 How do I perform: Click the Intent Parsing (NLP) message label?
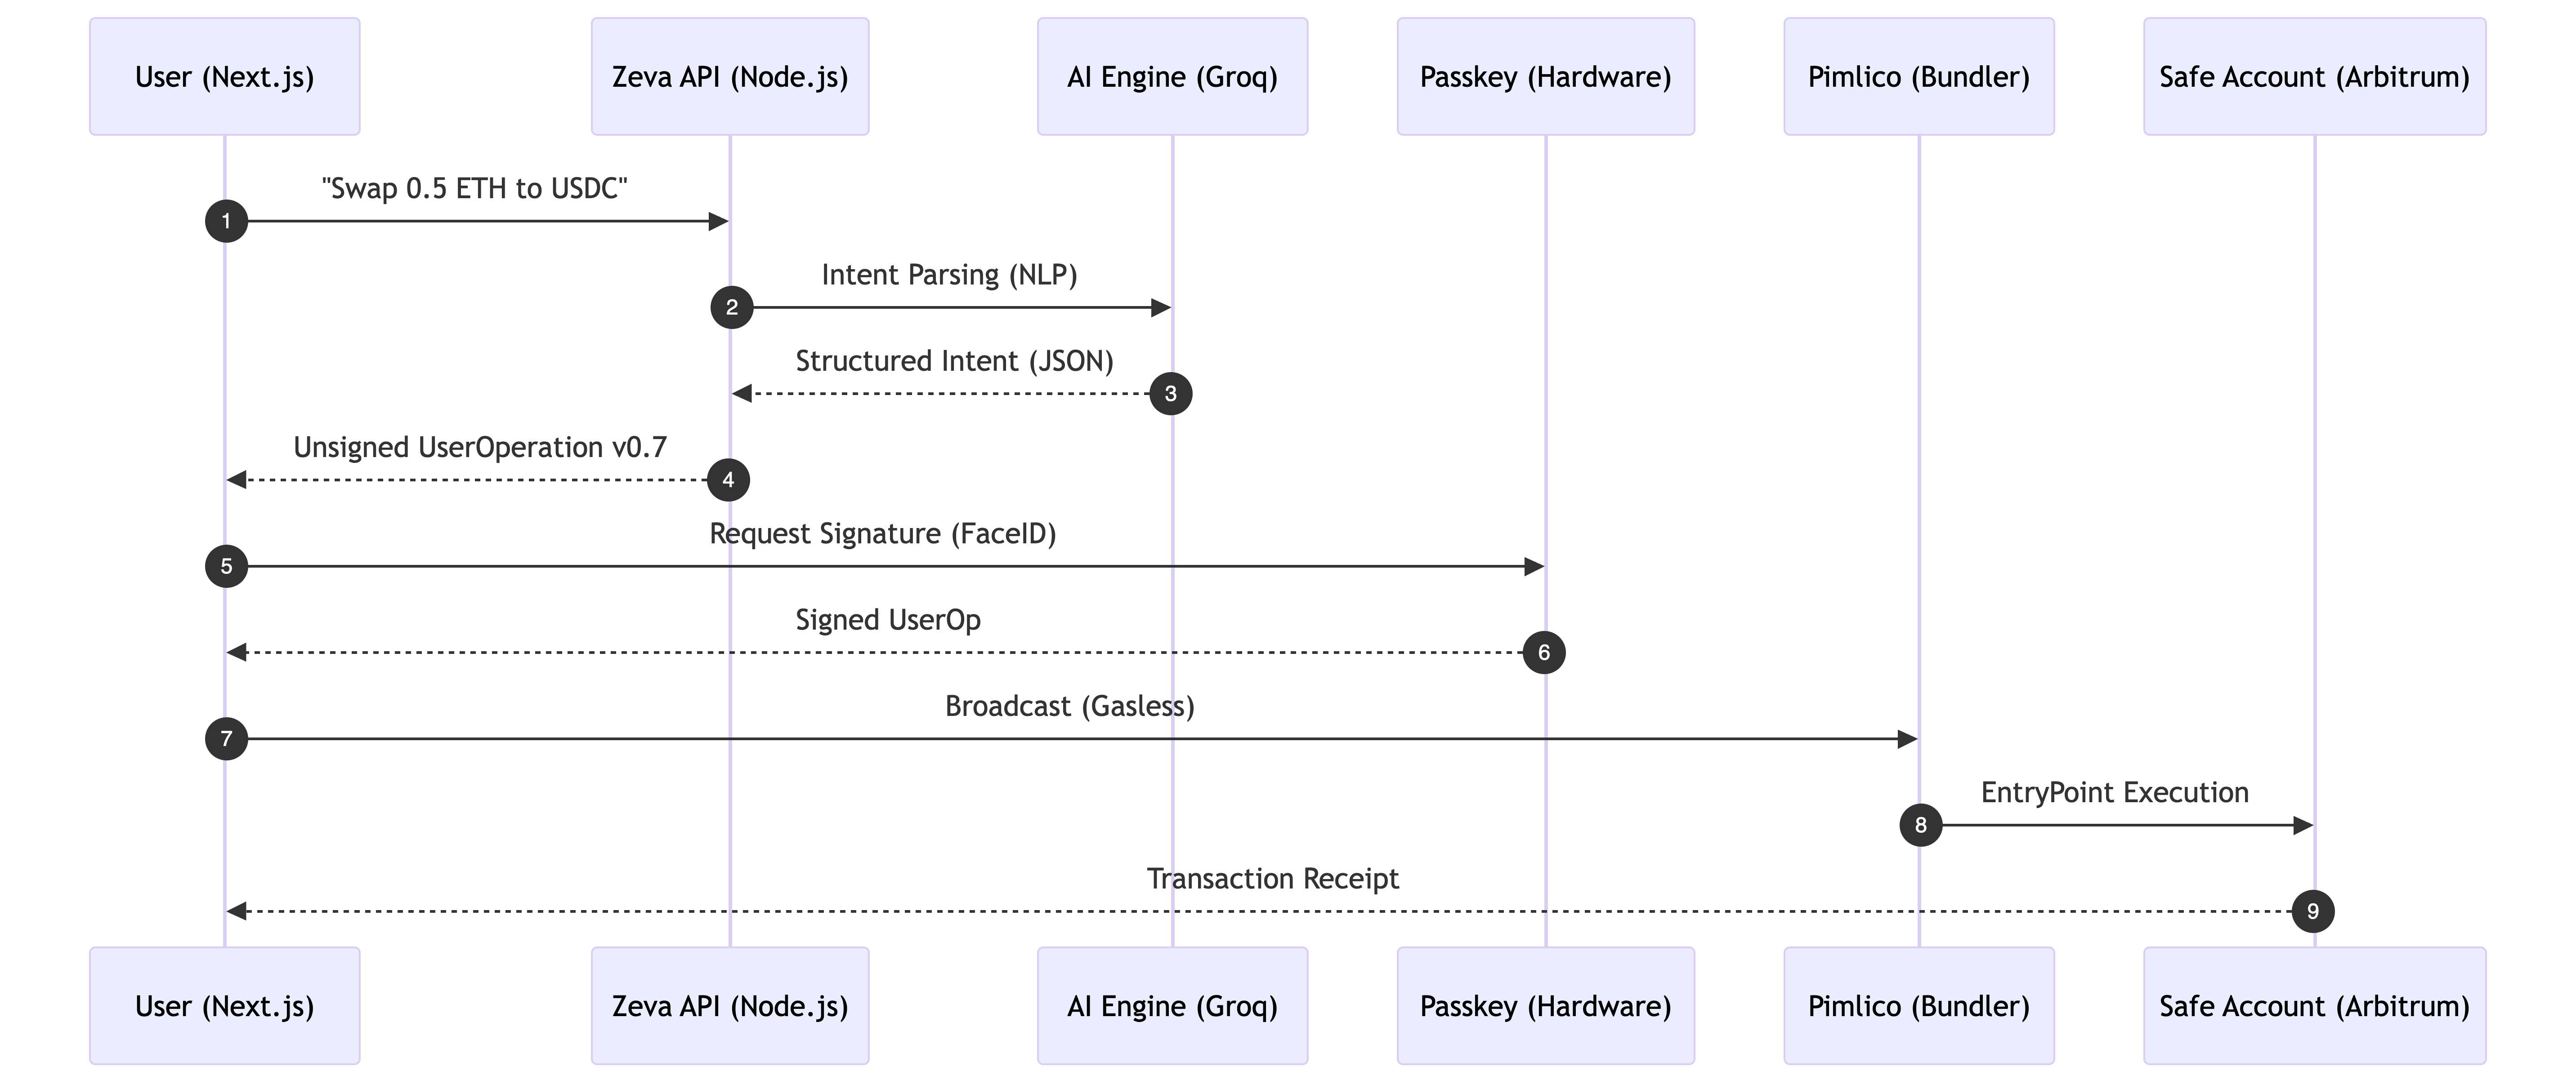click(x=949, y=275)
